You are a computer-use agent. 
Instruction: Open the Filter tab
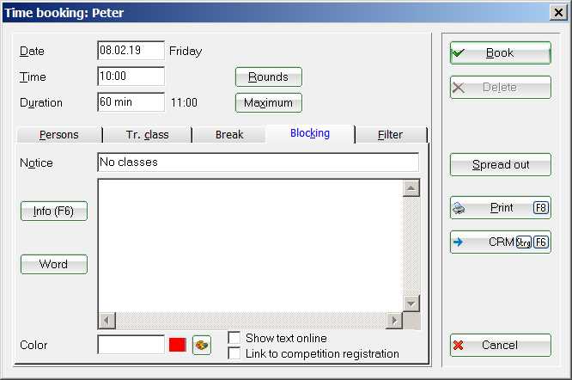(x=391, y=135)
